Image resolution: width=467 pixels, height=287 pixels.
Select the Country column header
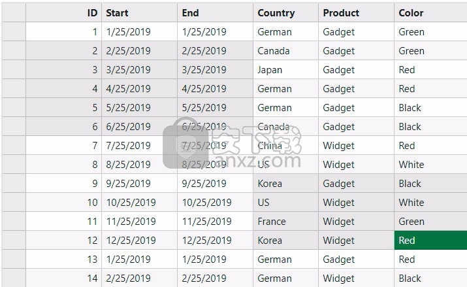(285, 13)
